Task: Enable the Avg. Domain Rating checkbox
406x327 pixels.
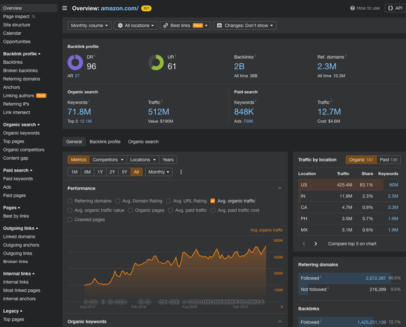Action: 118,201
